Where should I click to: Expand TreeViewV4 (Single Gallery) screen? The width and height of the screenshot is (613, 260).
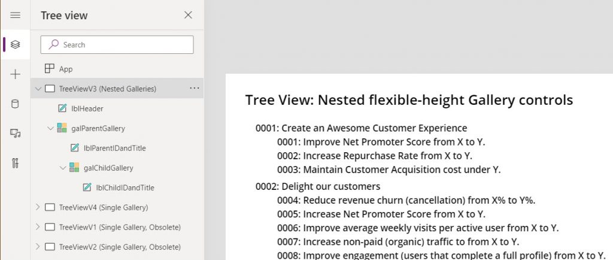(x=38, y=207)
